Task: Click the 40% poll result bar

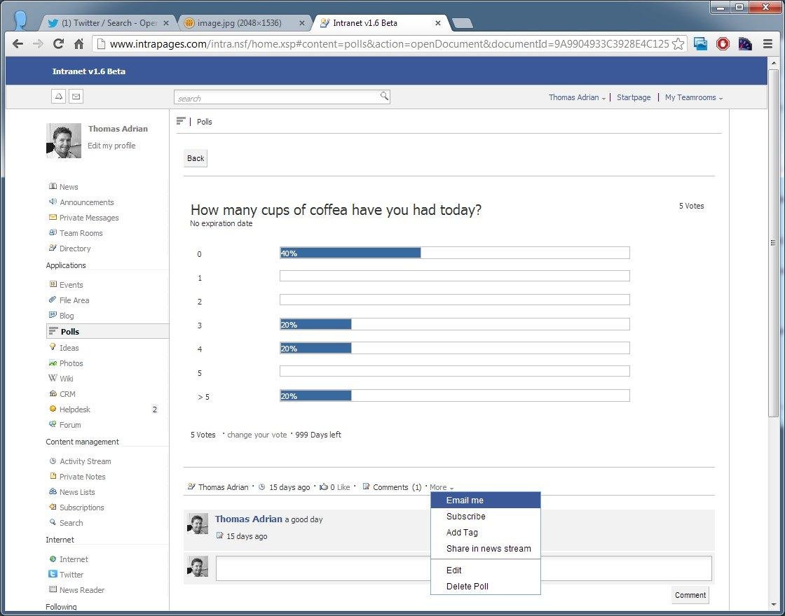Action: 350,253
